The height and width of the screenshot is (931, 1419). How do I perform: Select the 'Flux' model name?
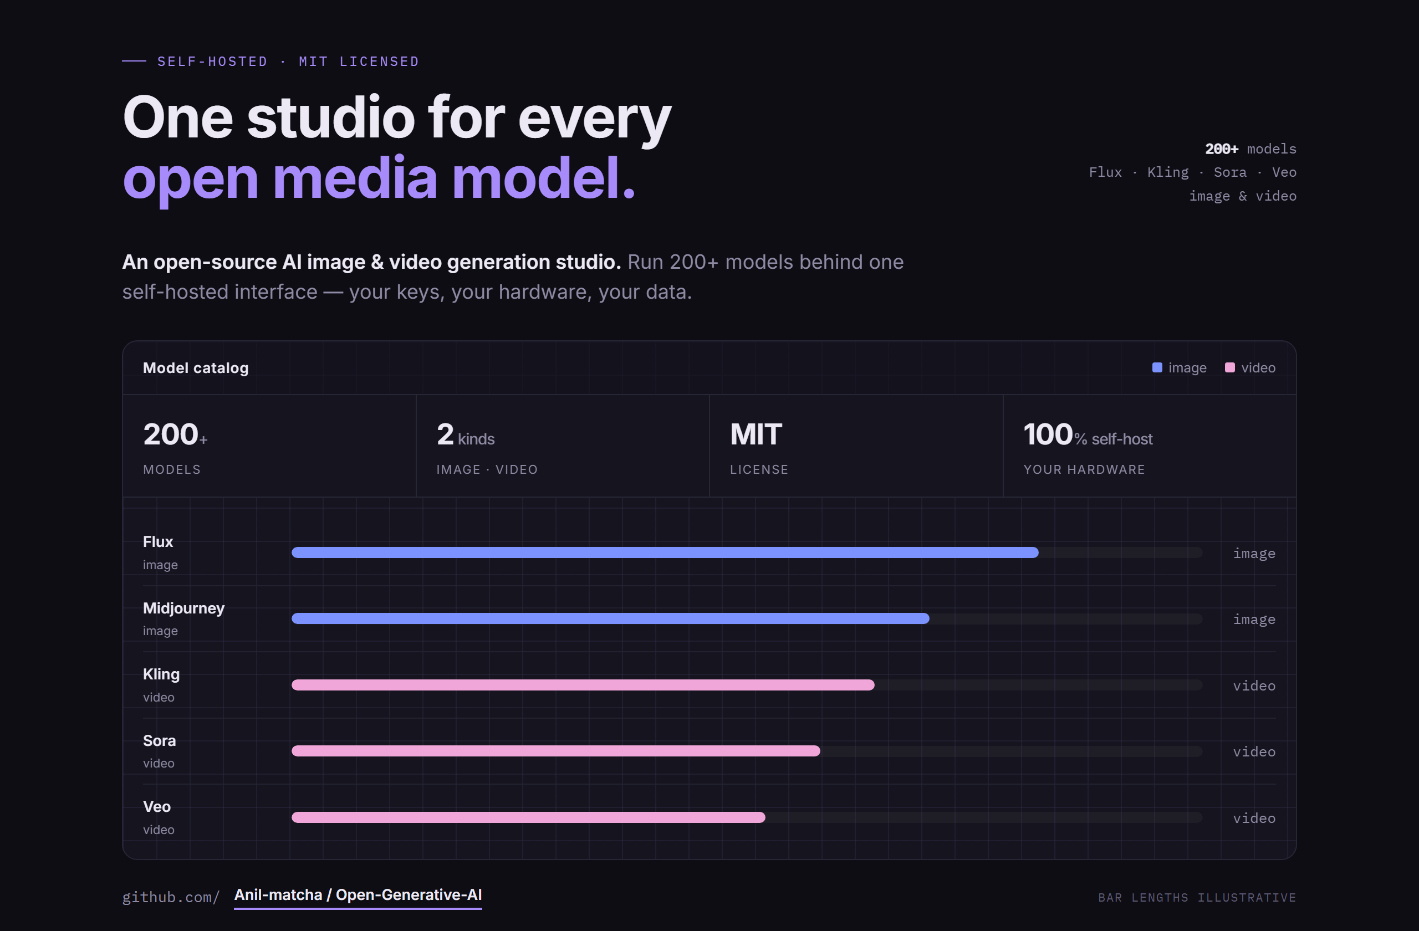coord(158,542)
